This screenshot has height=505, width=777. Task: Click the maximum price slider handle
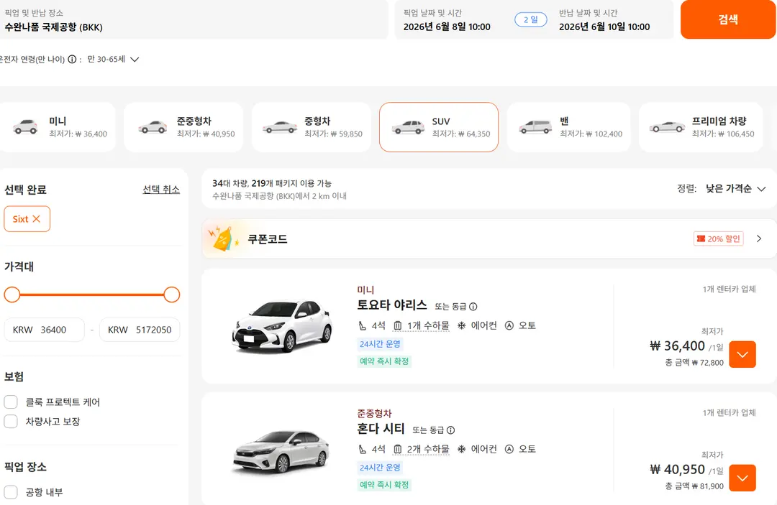click(x=171, y=295)
